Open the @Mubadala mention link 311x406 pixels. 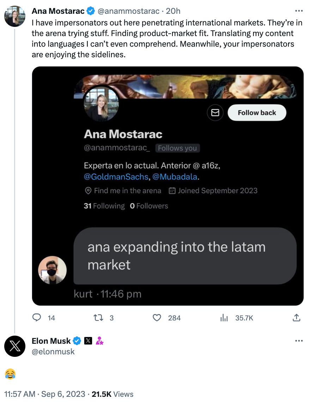pos(175,176)
